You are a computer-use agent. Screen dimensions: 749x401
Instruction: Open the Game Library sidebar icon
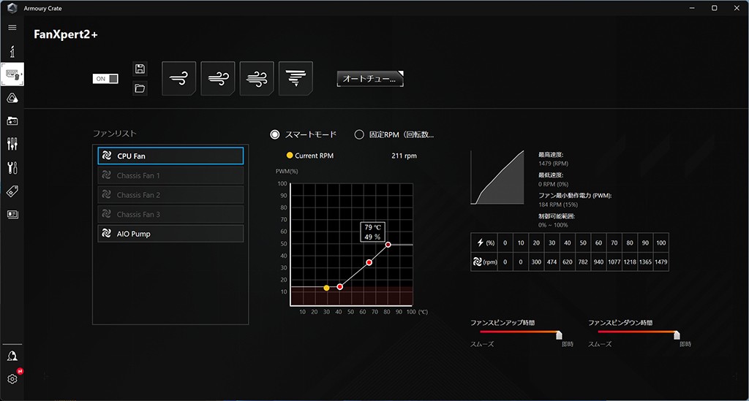click(x=12, y=121)
